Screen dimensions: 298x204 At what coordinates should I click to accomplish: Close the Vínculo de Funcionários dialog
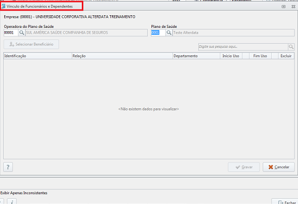(x=293, y=7)
